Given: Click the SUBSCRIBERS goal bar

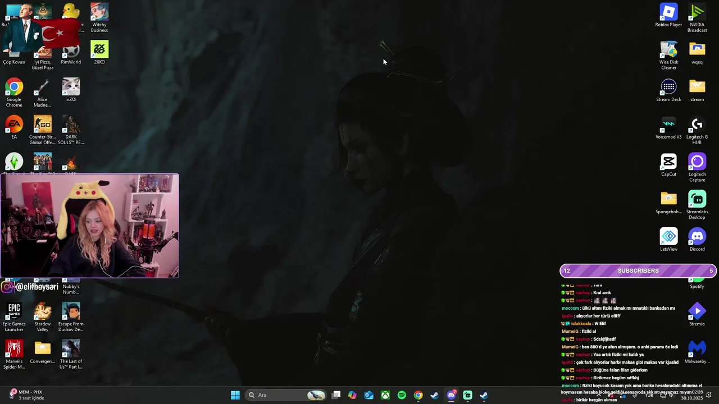Looking at the screenshot, I should (638, 270).
